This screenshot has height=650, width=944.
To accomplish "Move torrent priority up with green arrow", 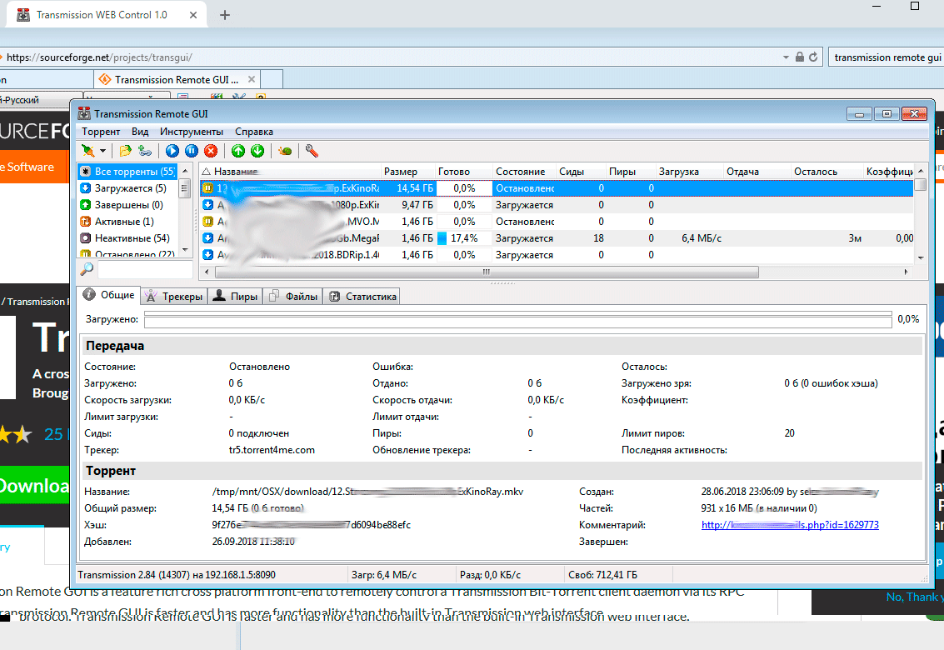I will [238, 151].
